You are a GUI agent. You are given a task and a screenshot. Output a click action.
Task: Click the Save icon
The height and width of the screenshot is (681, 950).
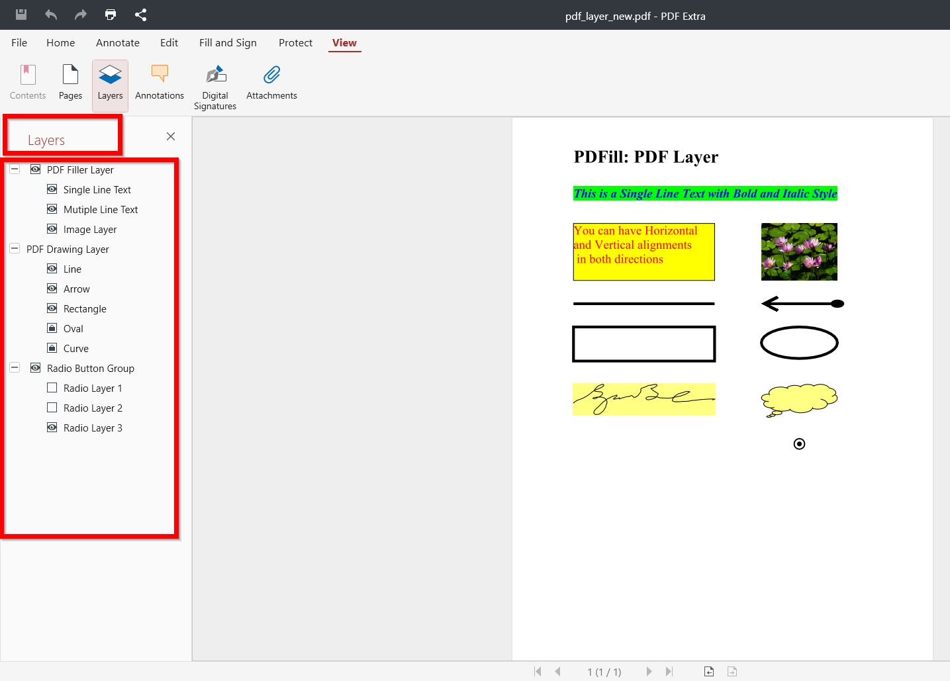pos(21,14)
